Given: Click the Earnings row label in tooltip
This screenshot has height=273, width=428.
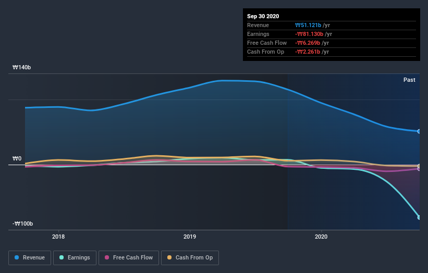Looking at the screenshot, I should 258,34.
